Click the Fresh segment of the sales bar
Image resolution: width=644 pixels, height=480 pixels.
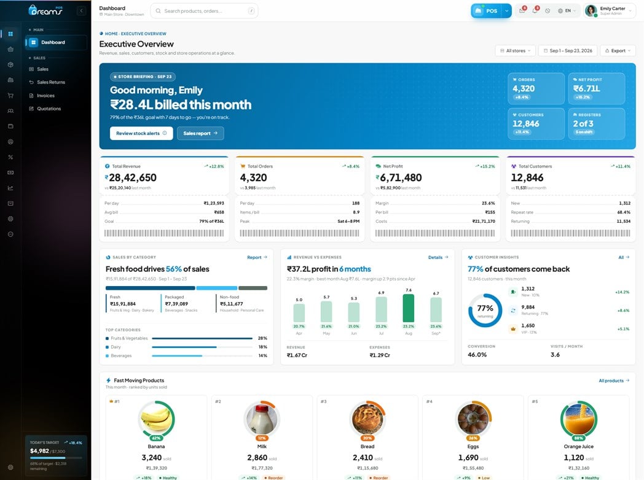click(x=150, y=288)
